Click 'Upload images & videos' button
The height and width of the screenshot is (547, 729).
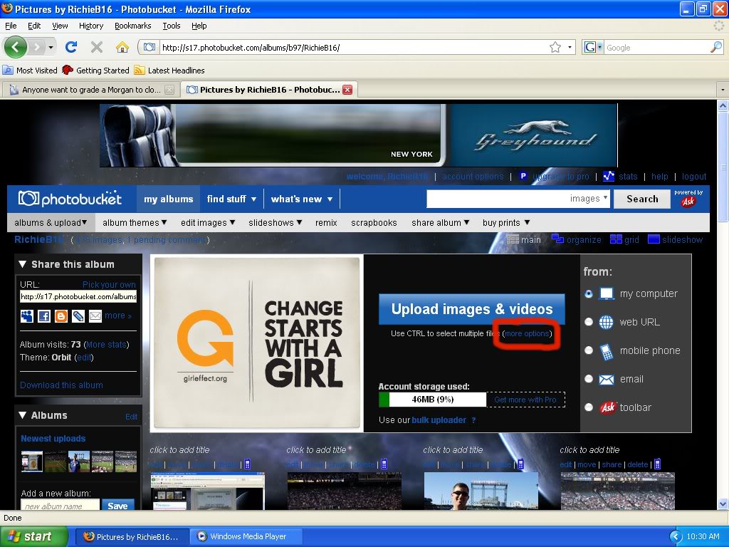[x=472, y=309]
